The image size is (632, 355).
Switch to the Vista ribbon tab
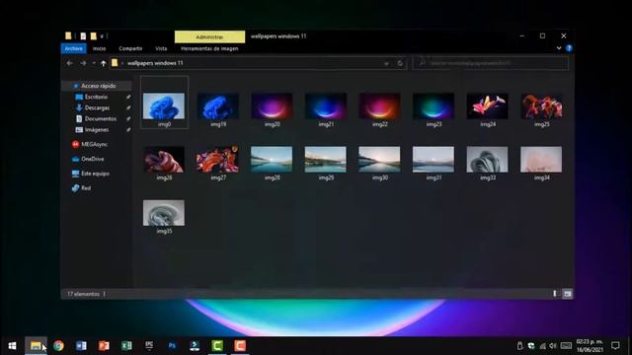coord(161,48)
